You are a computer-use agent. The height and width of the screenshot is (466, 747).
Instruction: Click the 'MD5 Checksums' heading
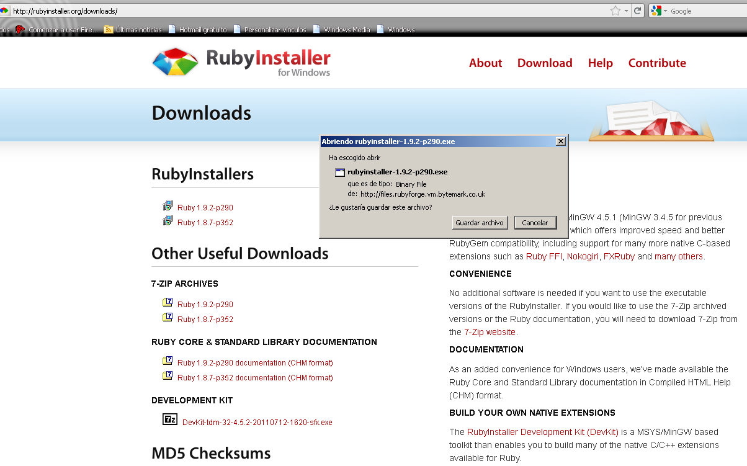click(x=211, y=453)
